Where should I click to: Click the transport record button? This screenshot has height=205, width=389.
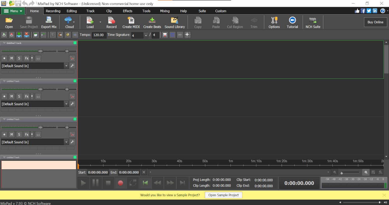(x=120, y=183)
